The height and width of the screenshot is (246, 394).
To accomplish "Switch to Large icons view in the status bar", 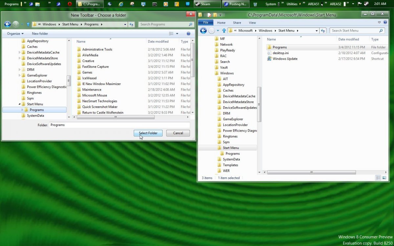I will coord(384,178).
